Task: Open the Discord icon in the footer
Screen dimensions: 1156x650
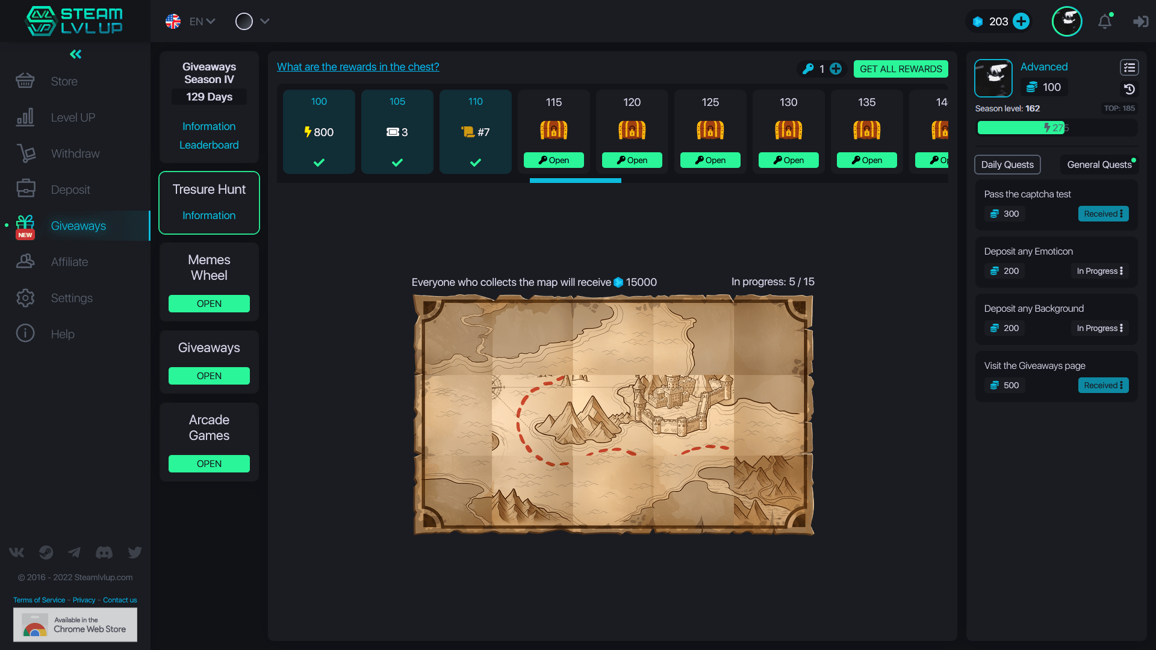Action: (x=104, y=552)
